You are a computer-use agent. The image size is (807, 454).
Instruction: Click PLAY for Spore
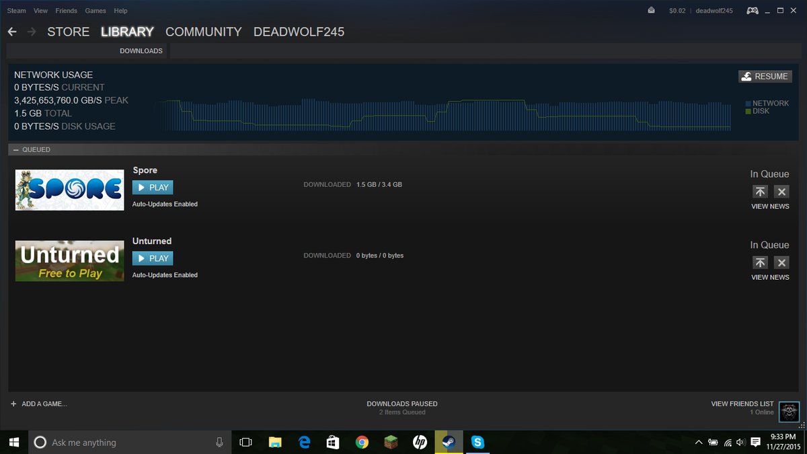(153, 188)
